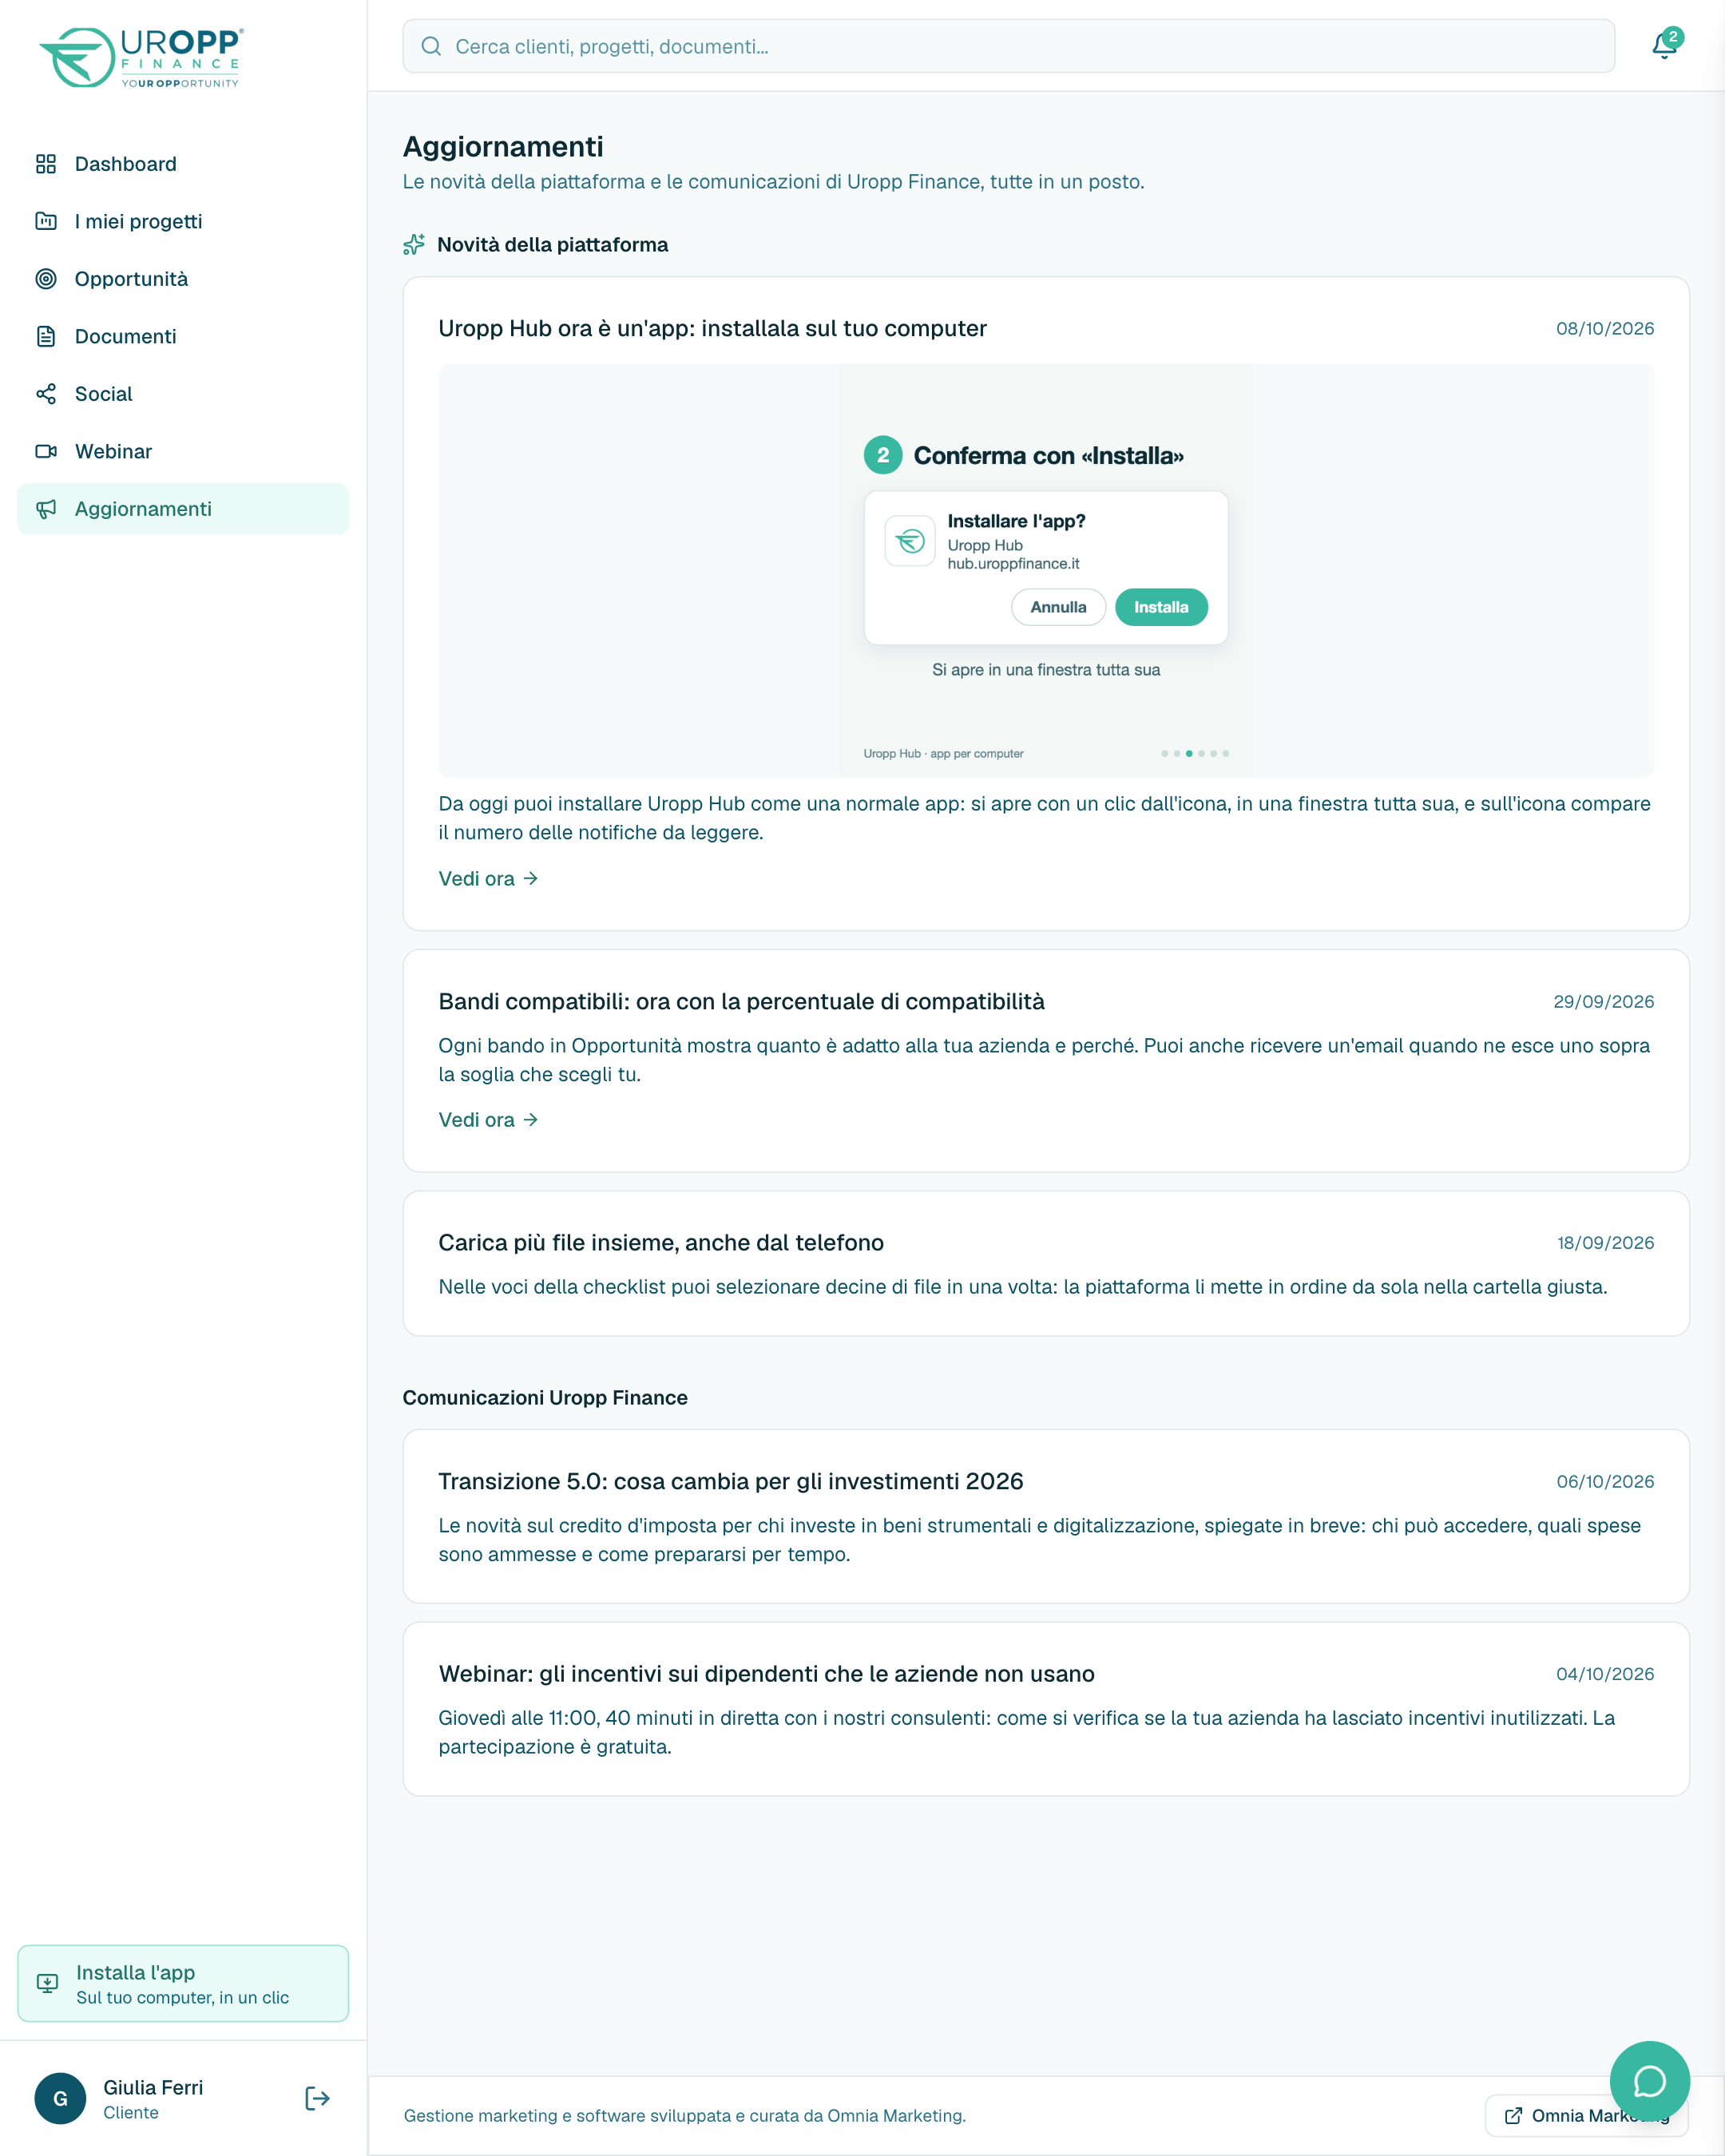This screenshot has height=2156, width=1725.
Task: Click the Dashboard grid icon
Action: [46, 164]
